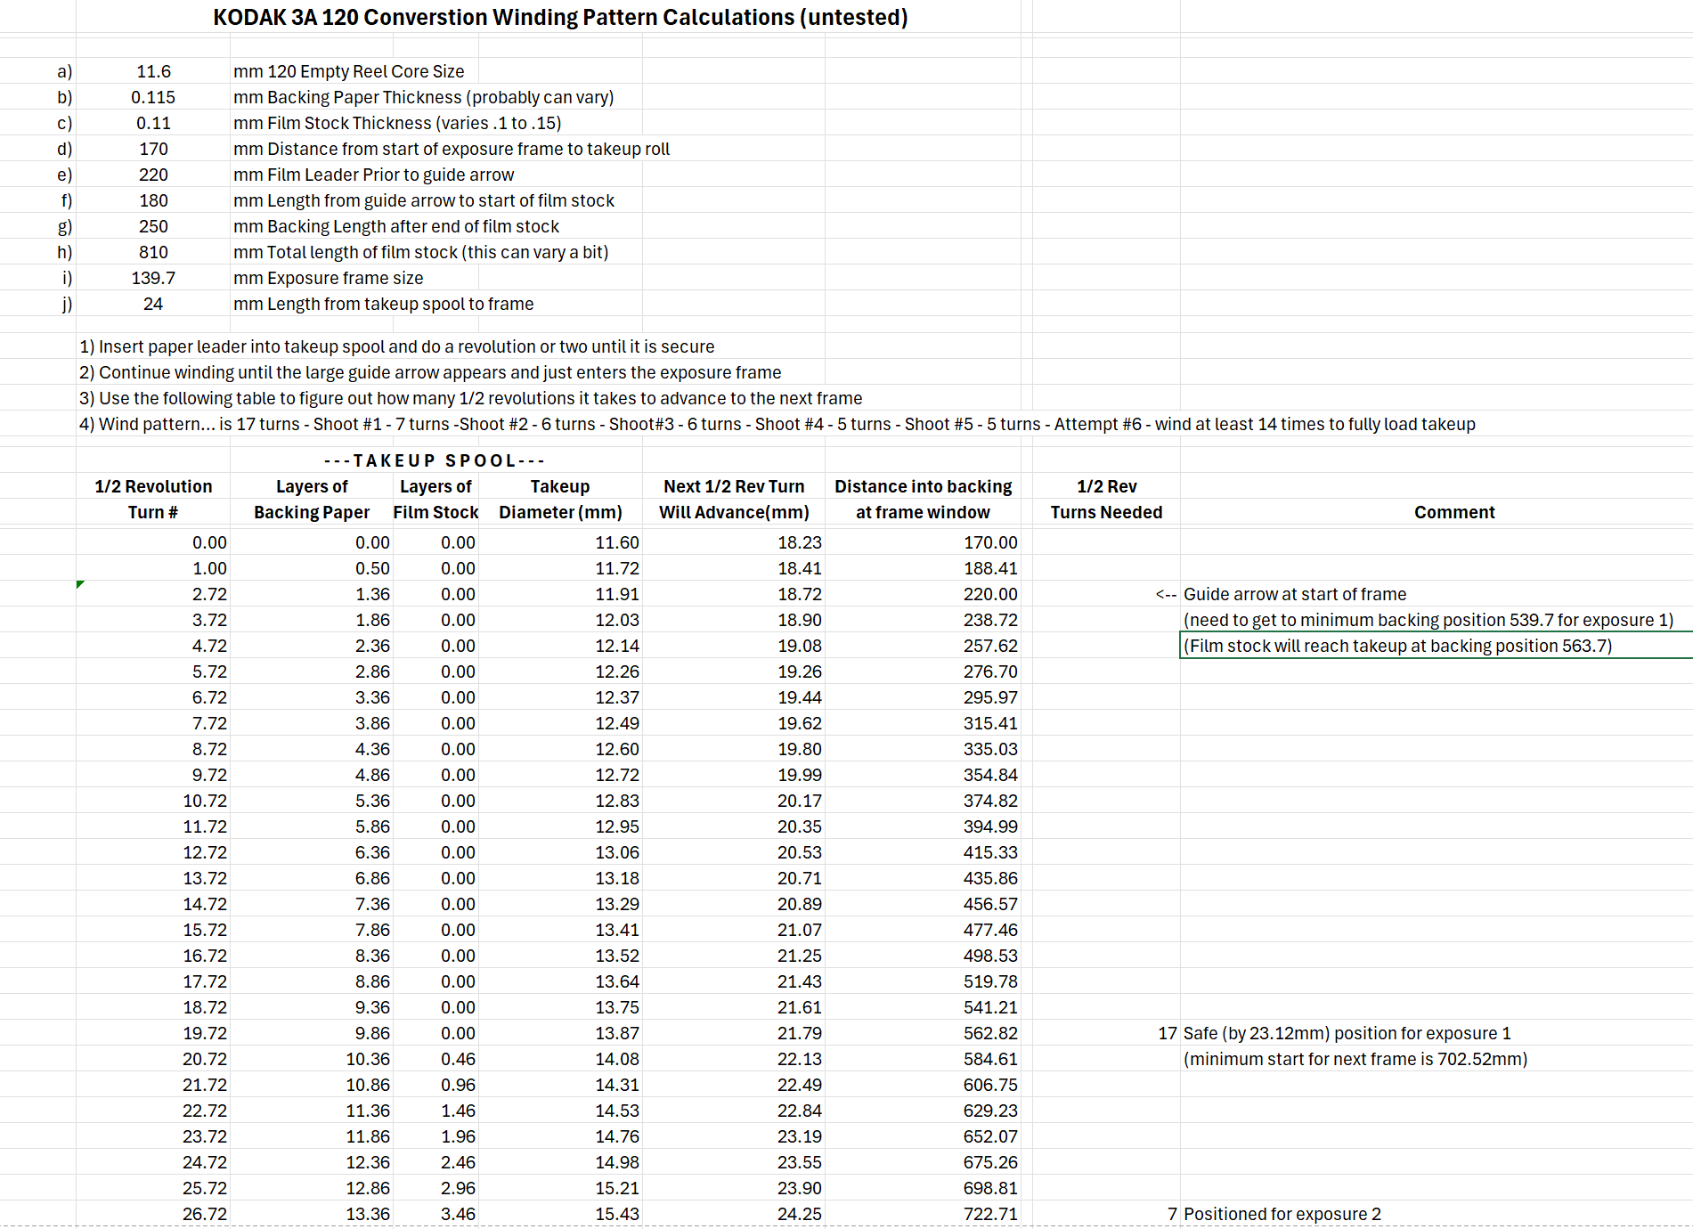The height and width of the screenshot is (1229, 1693).
Task: Click the 12.72 takeup diameter cell
Action: point(617,775)
